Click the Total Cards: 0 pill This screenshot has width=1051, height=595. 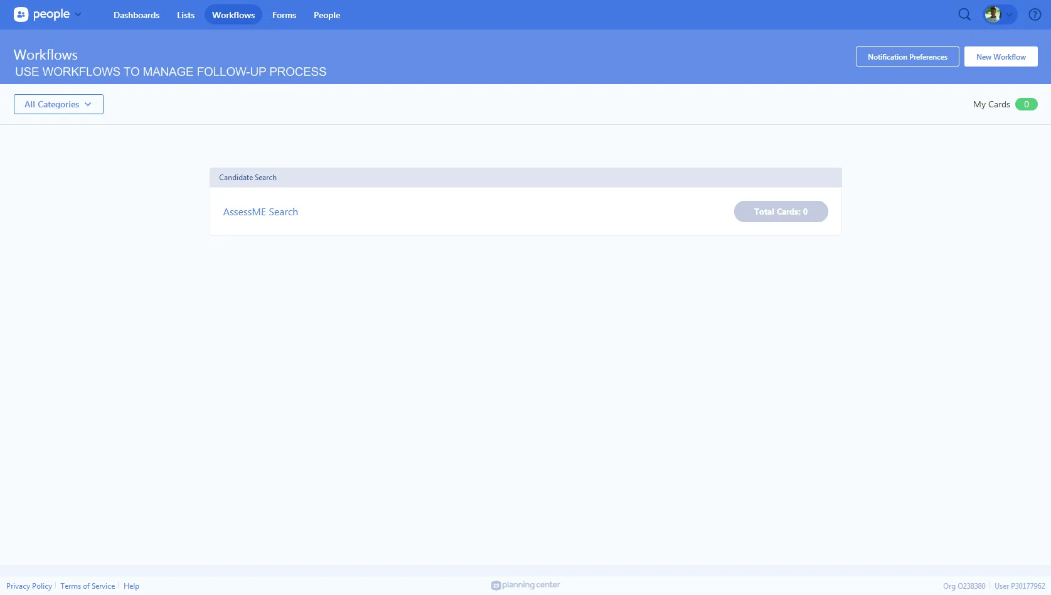[x=781, y=212]
